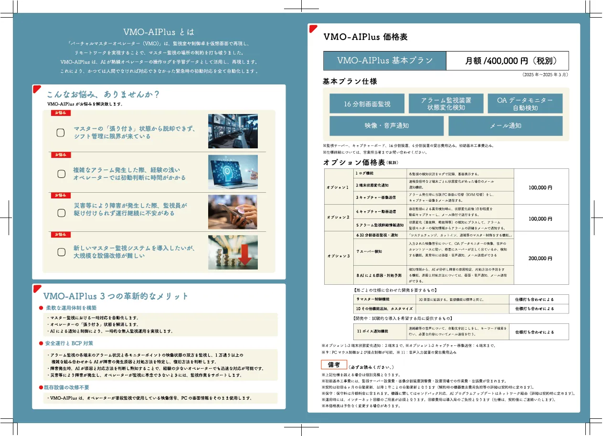Click the VMO-AIPlus 3つの革新的なメリット heading
The width and height of the screenshot is (603, 436).
[116, 296]
